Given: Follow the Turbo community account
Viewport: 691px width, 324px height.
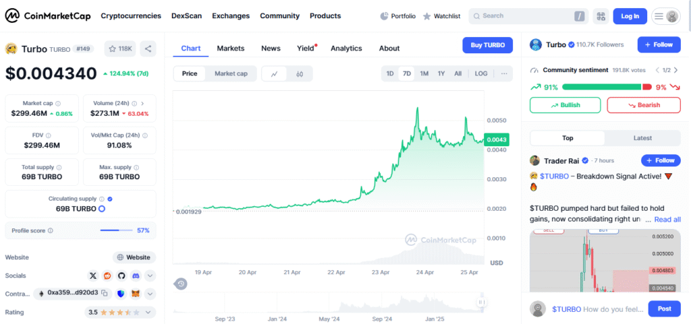Looking at the screenshot, I should 659,44.
